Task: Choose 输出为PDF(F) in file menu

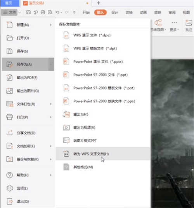Action: coord(28,78)
